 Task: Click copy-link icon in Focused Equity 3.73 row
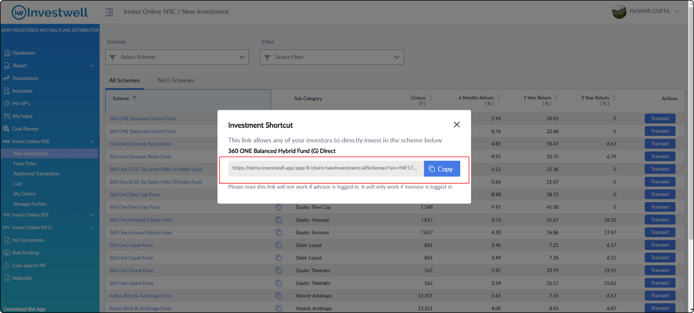pos(278,220)
